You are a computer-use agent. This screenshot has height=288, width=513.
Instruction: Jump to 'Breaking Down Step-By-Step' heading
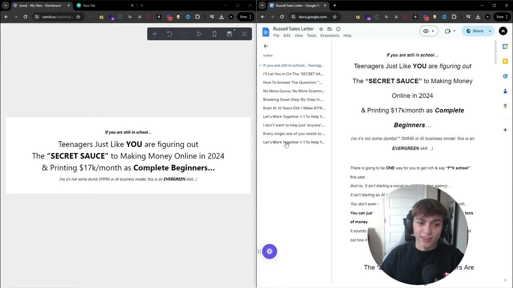click(293, 99)
